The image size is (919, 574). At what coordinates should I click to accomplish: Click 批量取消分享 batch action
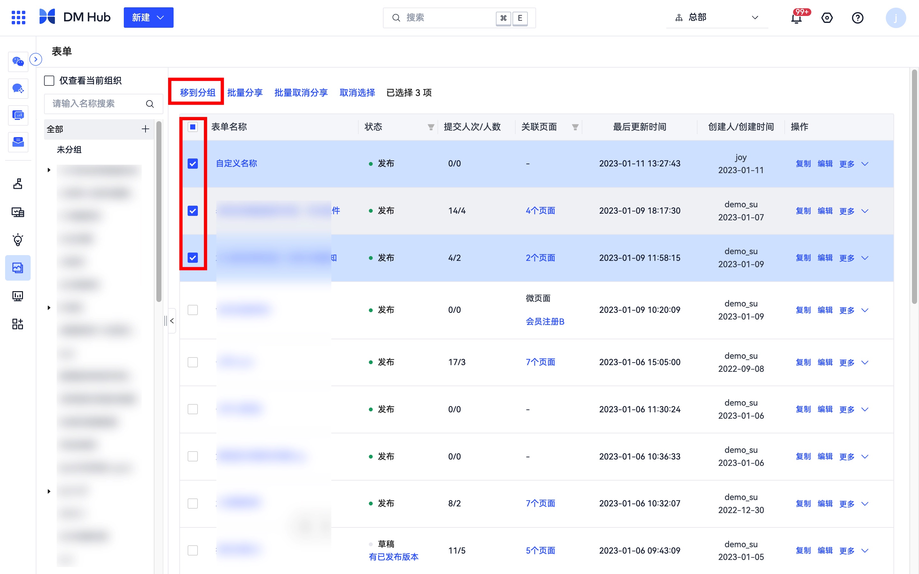[x=301, y=92]
